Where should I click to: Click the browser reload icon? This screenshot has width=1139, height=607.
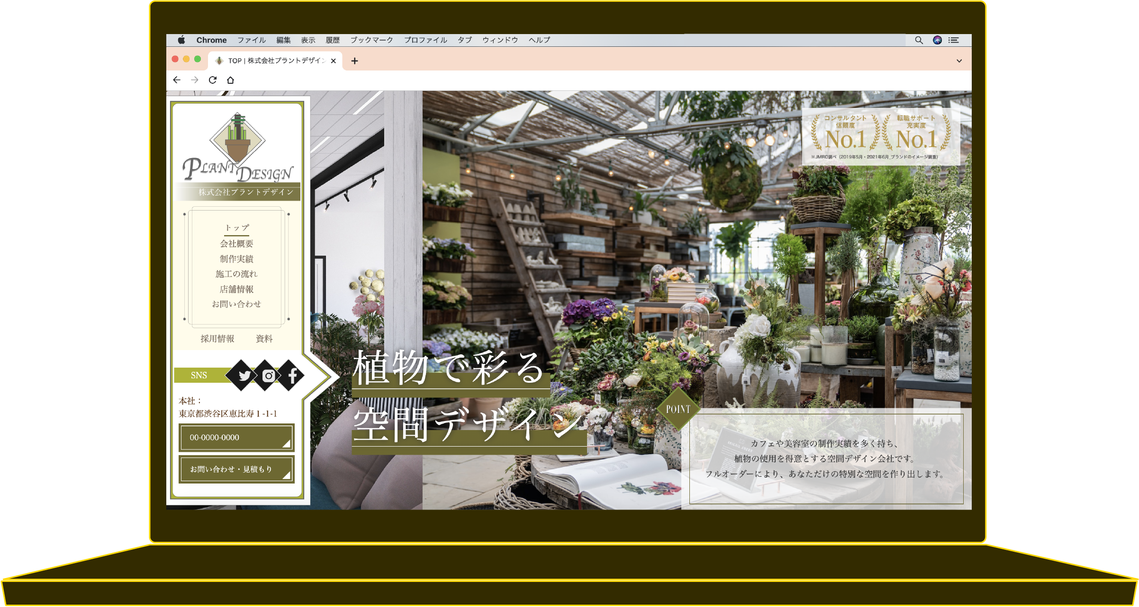coord(213,80)
